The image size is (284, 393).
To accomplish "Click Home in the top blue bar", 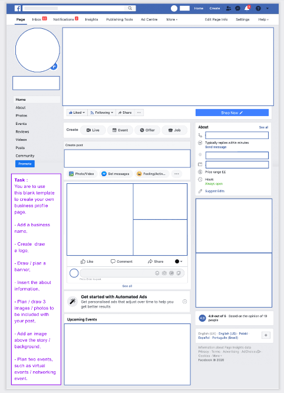I will point(199,8).
